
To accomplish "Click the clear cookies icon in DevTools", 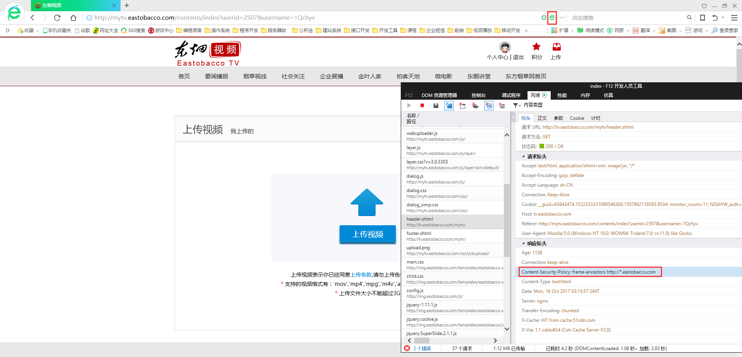I will (x=475, y=105).
